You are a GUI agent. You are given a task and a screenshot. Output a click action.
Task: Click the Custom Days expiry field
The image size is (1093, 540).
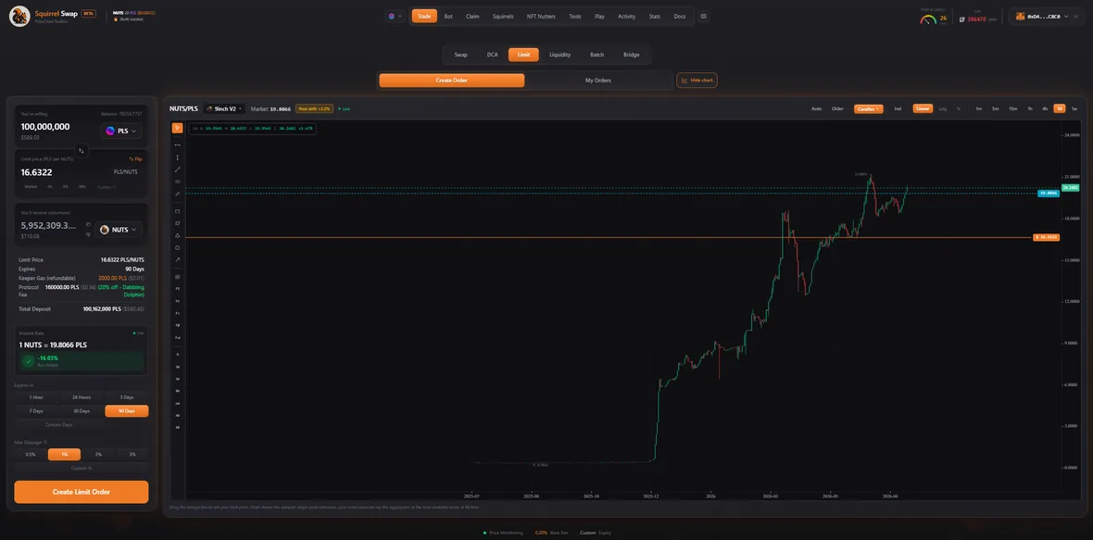[x=58, y=424]
